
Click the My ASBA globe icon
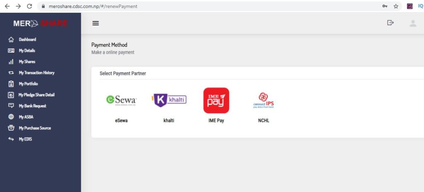[x=11, y=117]
